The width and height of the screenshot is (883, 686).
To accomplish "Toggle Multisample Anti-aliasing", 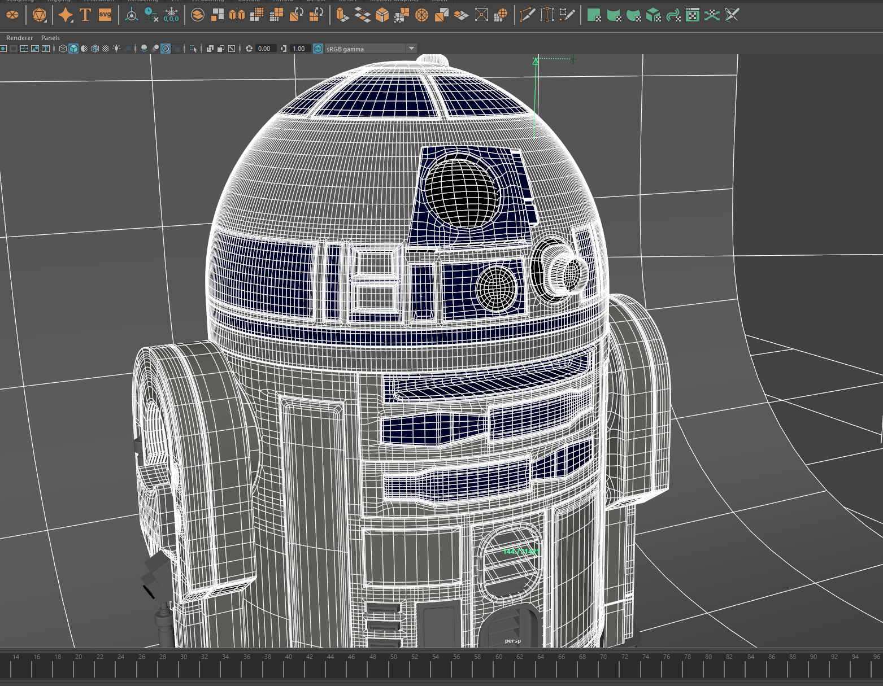I will 165,49.
